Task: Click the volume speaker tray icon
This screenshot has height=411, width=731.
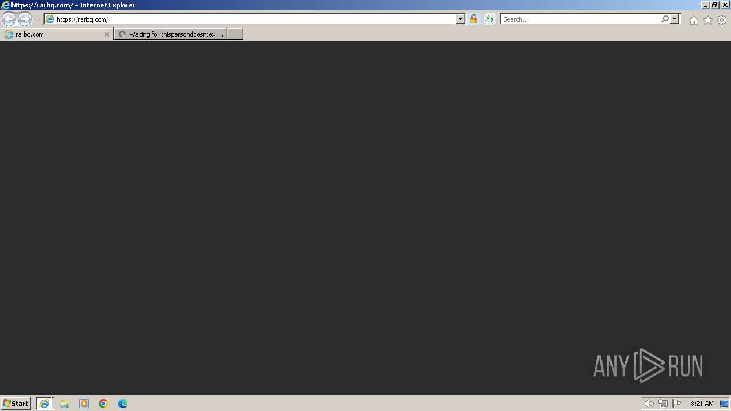Action: (649, 404)
